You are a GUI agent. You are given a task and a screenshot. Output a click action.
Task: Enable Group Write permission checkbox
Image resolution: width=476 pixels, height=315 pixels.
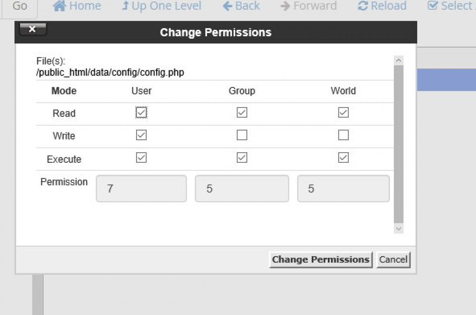pos(242,135)
